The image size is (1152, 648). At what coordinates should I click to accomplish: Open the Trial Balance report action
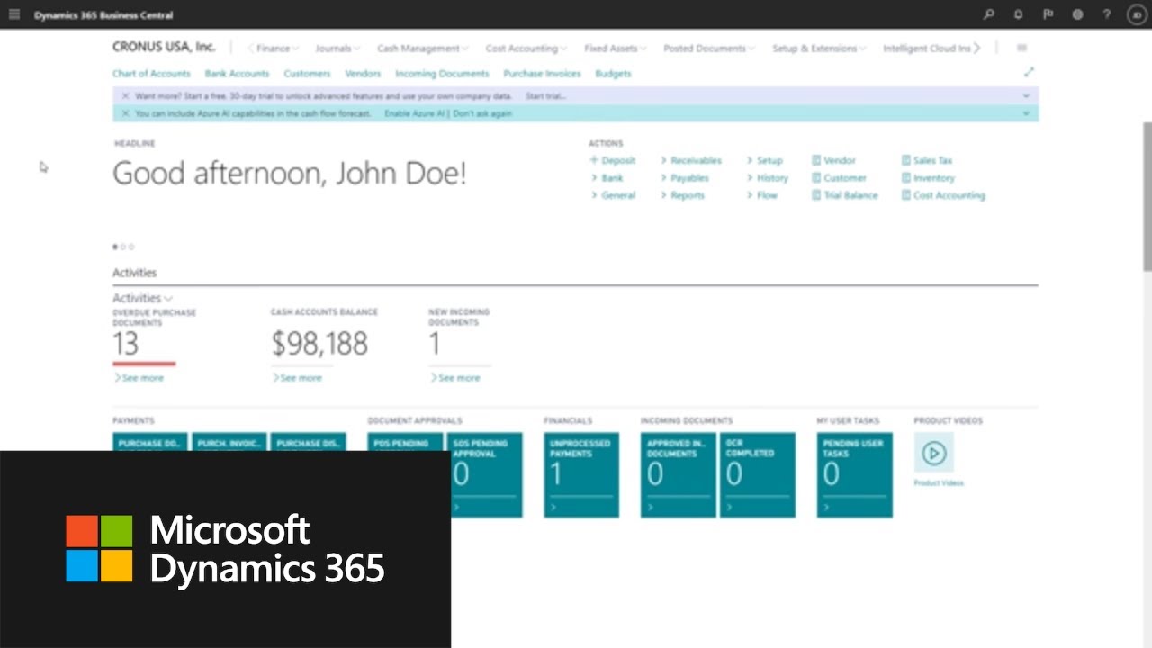click(845, 195)
